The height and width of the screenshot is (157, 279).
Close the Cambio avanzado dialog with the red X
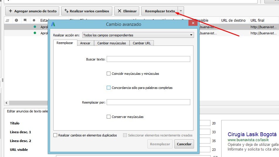[x=193, y=23]
